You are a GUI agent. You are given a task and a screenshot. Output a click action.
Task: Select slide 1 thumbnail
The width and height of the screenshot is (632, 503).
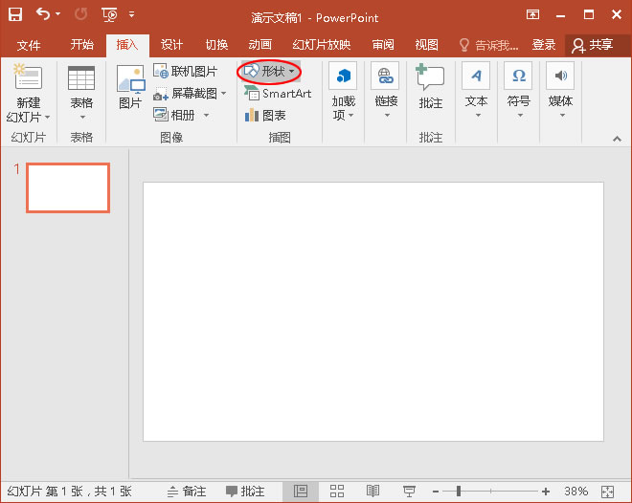tap(67, 187)
